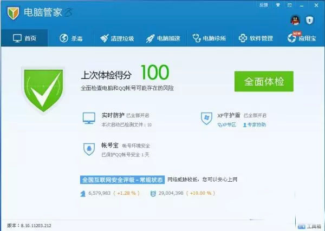Open the 应用宝 app store tab
This screenshot has width=325, height=231.
(x=302, y=38)
